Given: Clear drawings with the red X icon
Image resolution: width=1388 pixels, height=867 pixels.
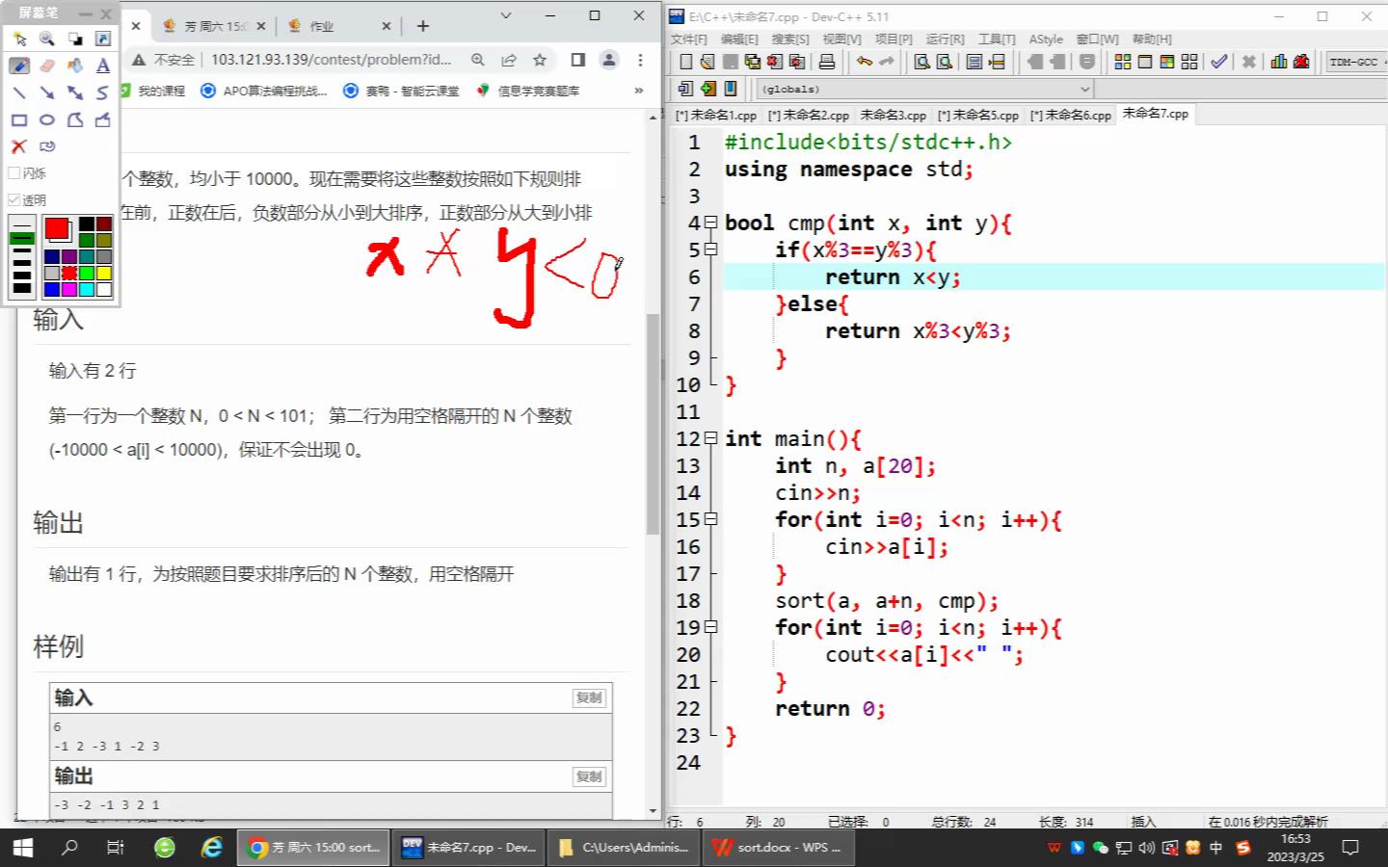Looking at the screenshot, I should point(19,146).
